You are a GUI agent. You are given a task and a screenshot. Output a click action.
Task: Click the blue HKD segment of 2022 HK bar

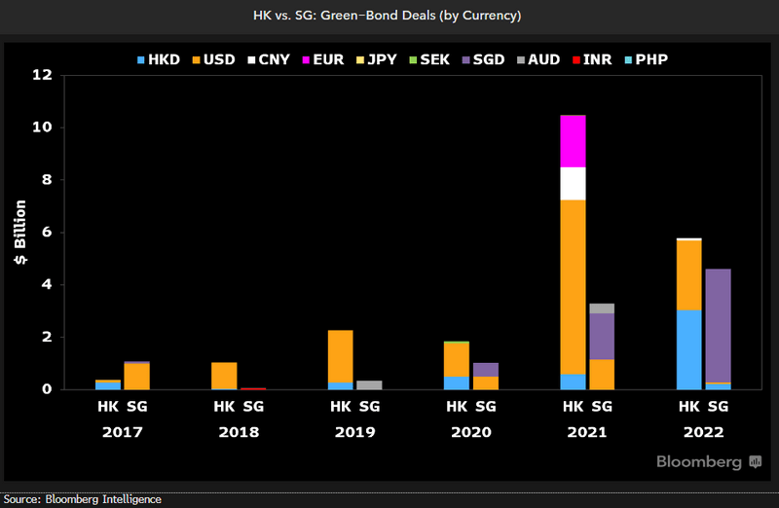[689, 349]
